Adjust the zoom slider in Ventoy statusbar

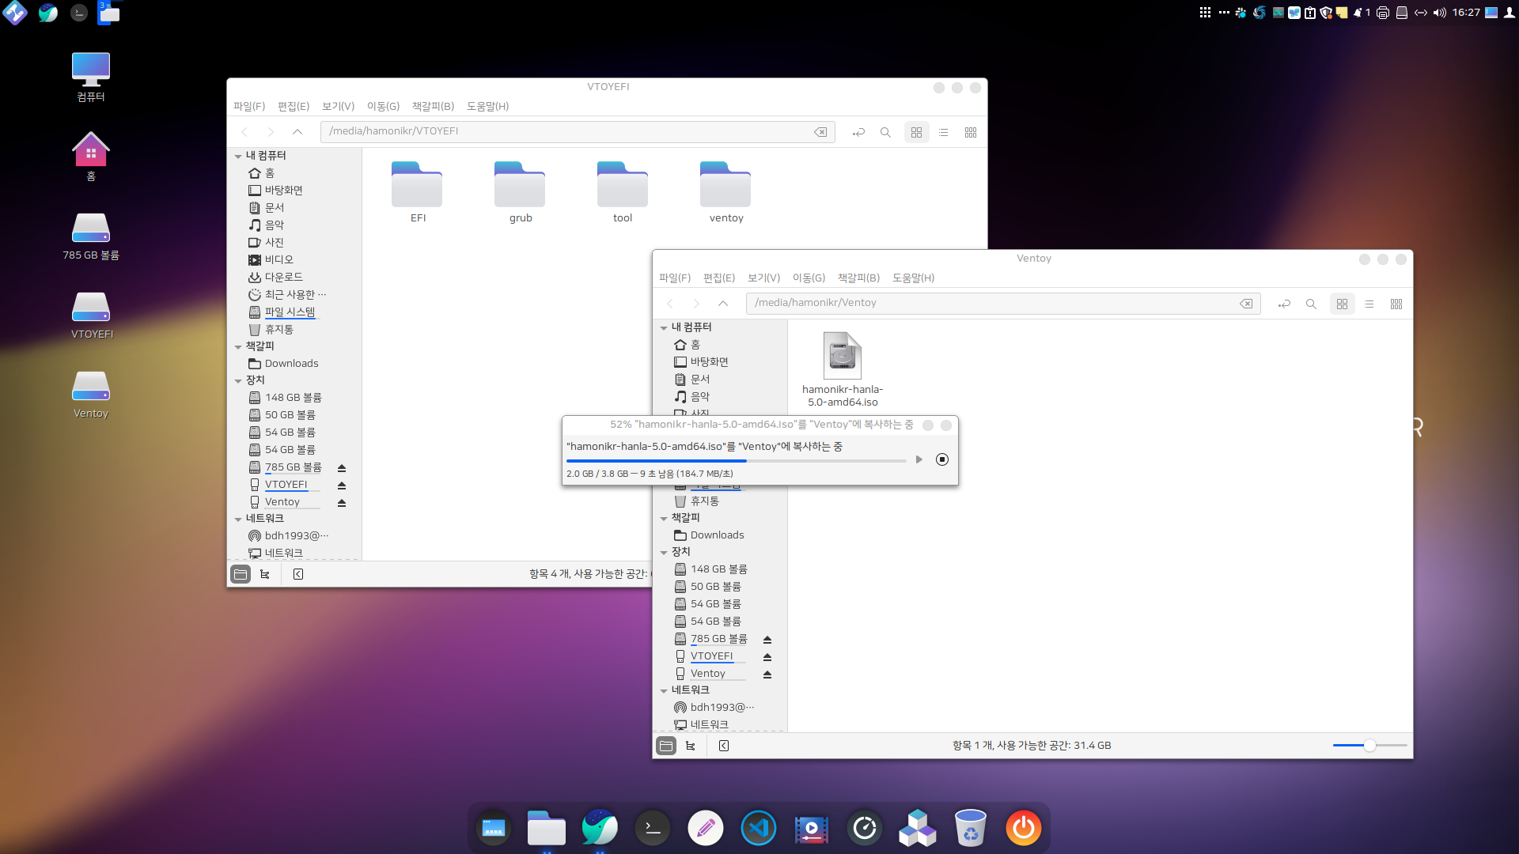point(1369,746)
